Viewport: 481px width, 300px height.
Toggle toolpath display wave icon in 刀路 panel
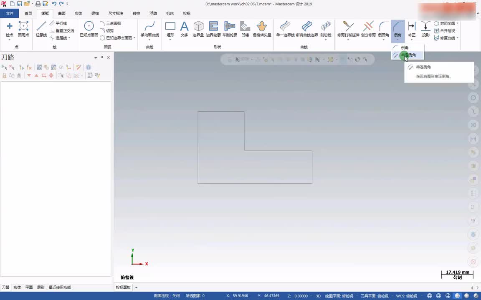12,75
